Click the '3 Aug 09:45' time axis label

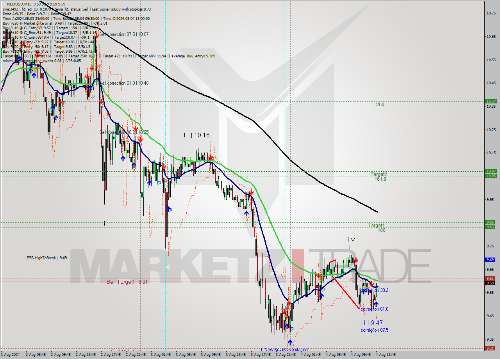coord(211,355)
